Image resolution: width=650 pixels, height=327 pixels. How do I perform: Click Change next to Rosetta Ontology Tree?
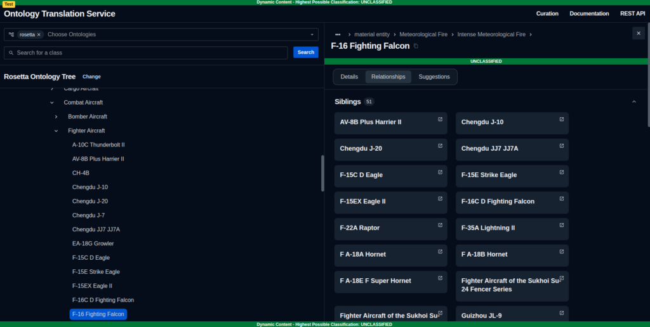(91, 77)
